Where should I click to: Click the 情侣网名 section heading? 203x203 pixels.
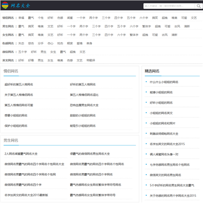tap(11, 71)
